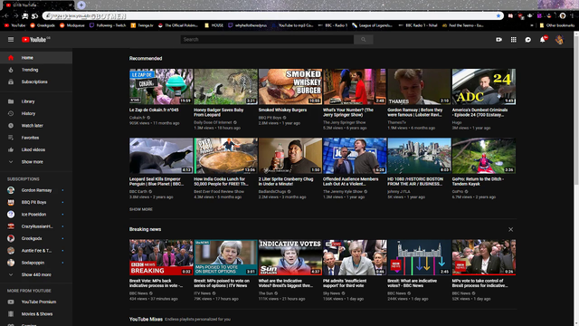Click SHOW MORE under Recommended

pyautogui.click(x=141, y=209)
